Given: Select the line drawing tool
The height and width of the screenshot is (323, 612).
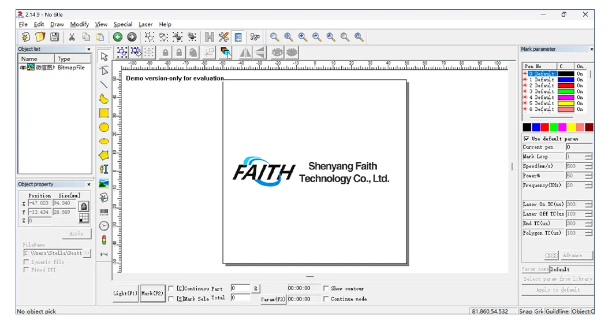Looking at the screenshot, I should click(104, 84).
